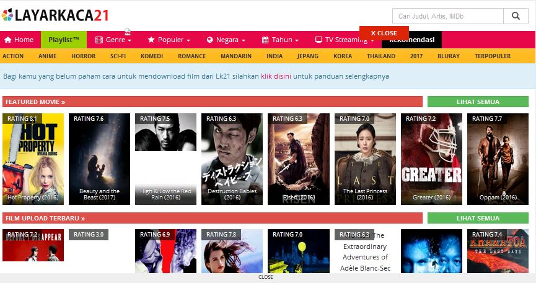The width and height of the screenshot is (536, 283).
Task: Open the Greater (2016) poster
Action: click(432, 159)
